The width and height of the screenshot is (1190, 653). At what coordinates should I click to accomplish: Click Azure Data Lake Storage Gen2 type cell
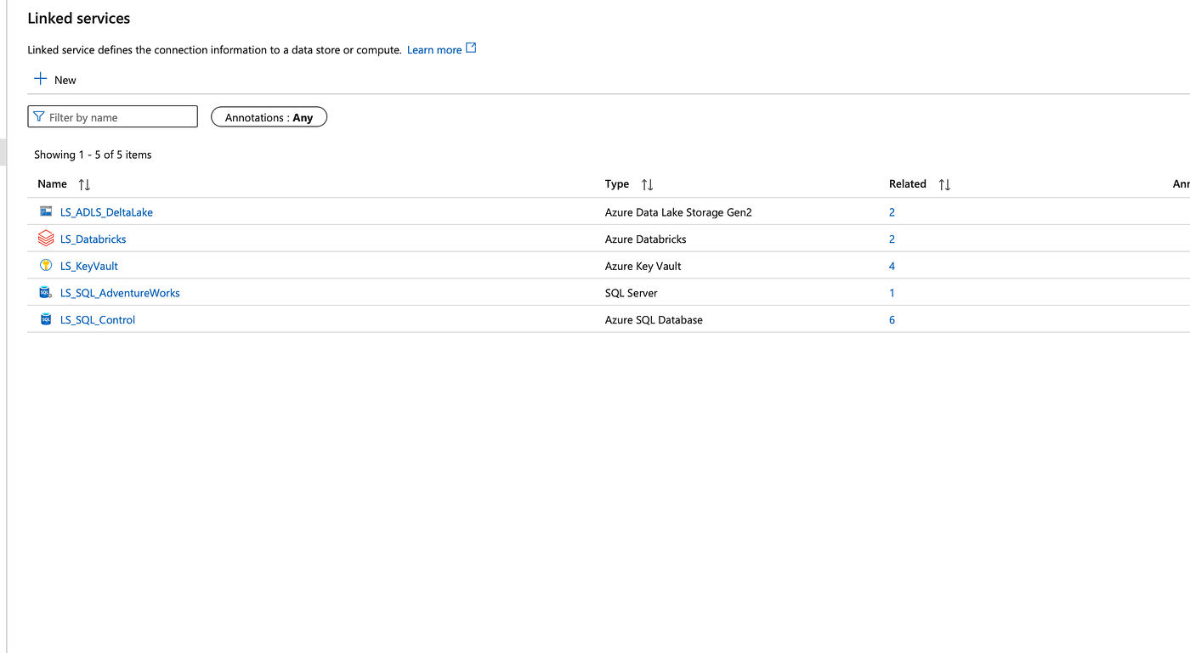678,212
